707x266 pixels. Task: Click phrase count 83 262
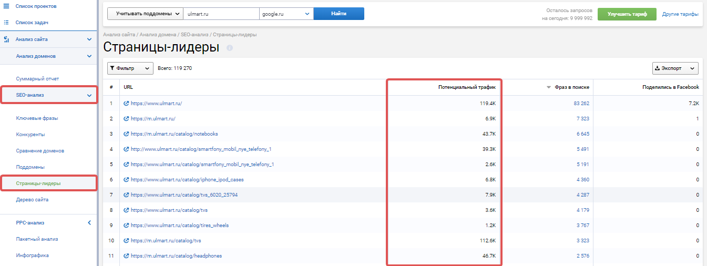coord(581,104)
